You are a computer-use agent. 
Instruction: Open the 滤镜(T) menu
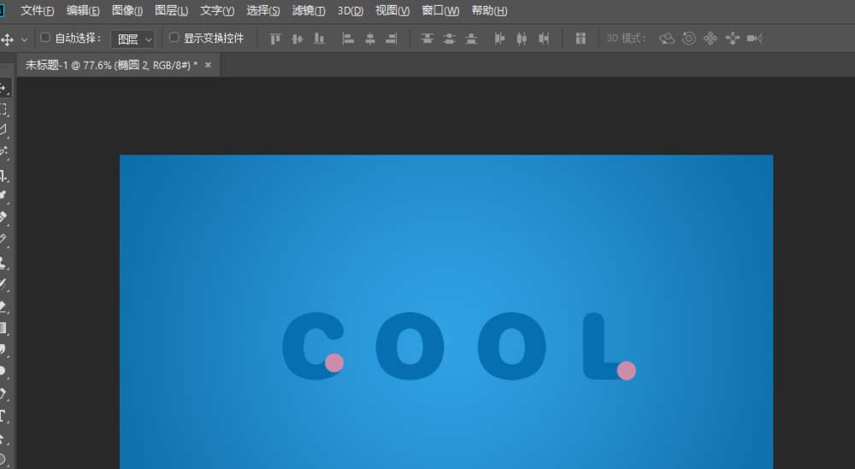point(309,10)
